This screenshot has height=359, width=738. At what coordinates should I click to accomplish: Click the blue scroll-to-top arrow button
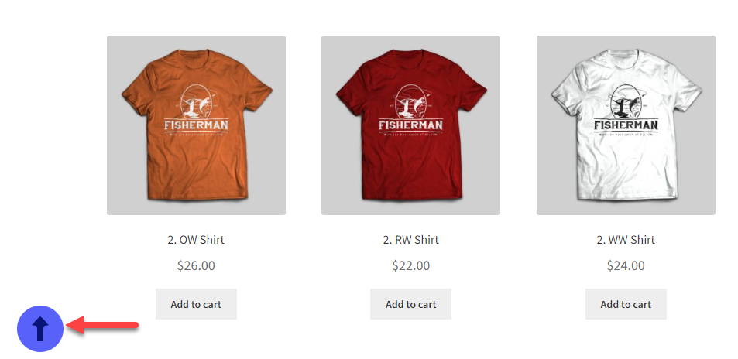(40, 328)
